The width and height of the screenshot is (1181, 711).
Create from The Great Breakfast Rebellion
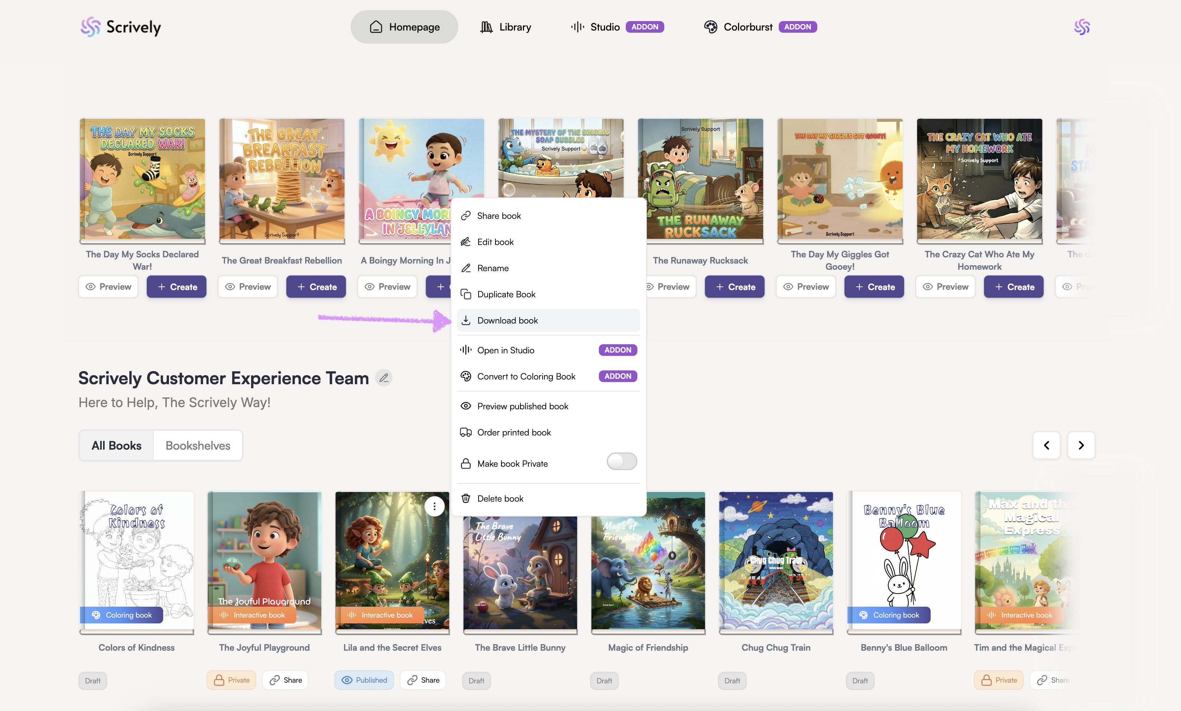[316, 286]
